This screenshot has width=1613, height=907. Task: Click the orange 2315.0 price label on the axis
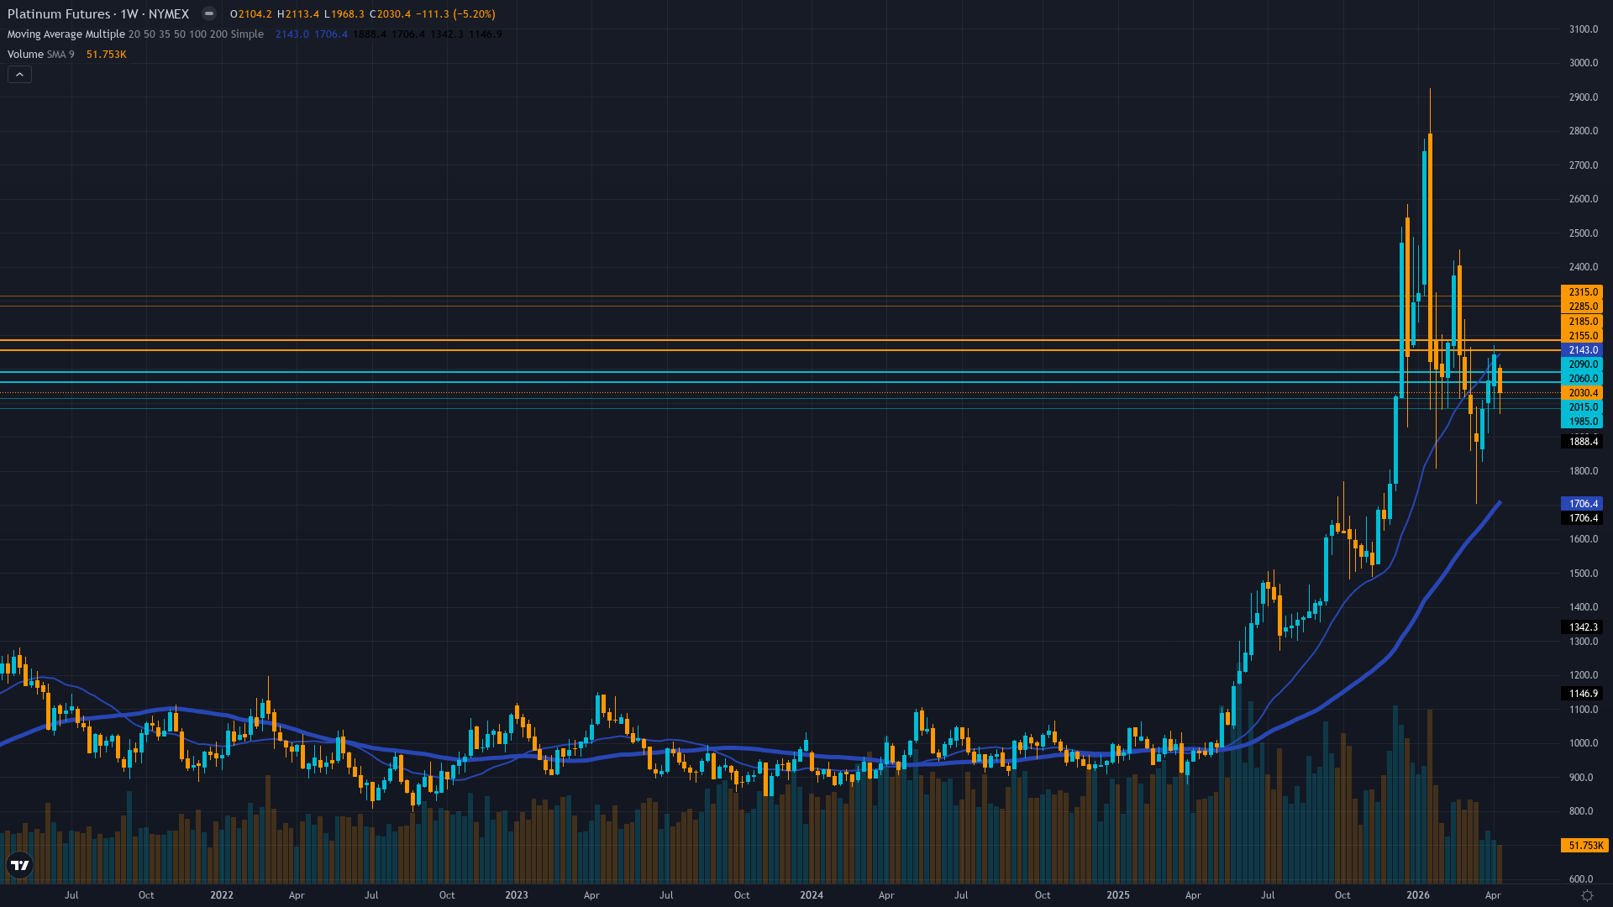coord(1583,292)
